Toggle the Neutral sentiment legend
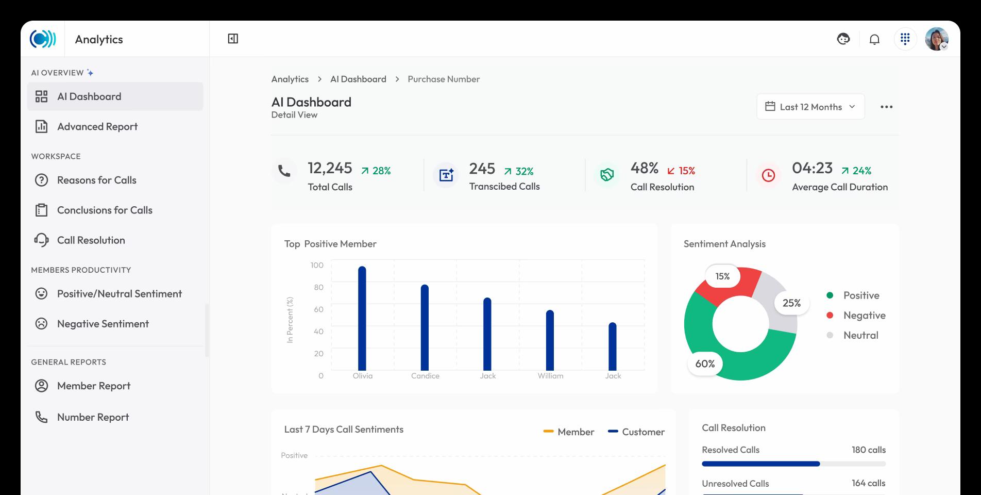 pos(852,335)
